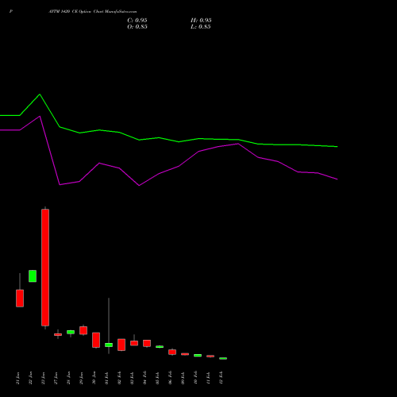
Task: Select the red candle above 21 Jan
Action: coord(20,299)
